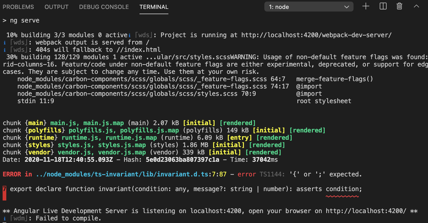Click the '{vendor}' chunk name
This screenshot has width=428, height=223.
pyautogui.click(x=39, y=152)
